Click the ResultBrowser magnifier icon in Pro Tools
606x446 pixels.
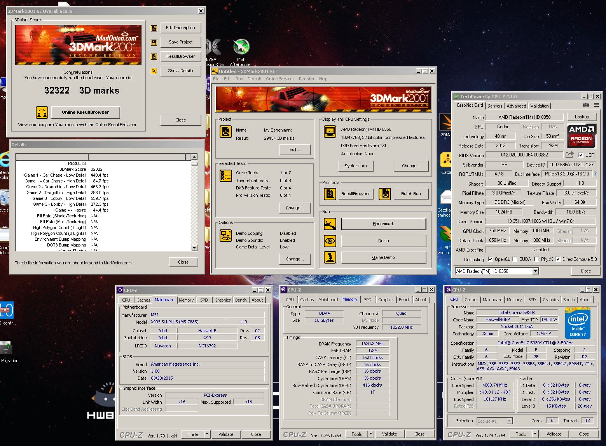[330, 194]
